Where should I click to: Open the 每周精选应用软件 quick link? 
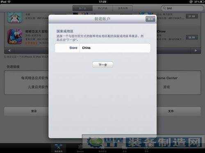click(35, 78)
